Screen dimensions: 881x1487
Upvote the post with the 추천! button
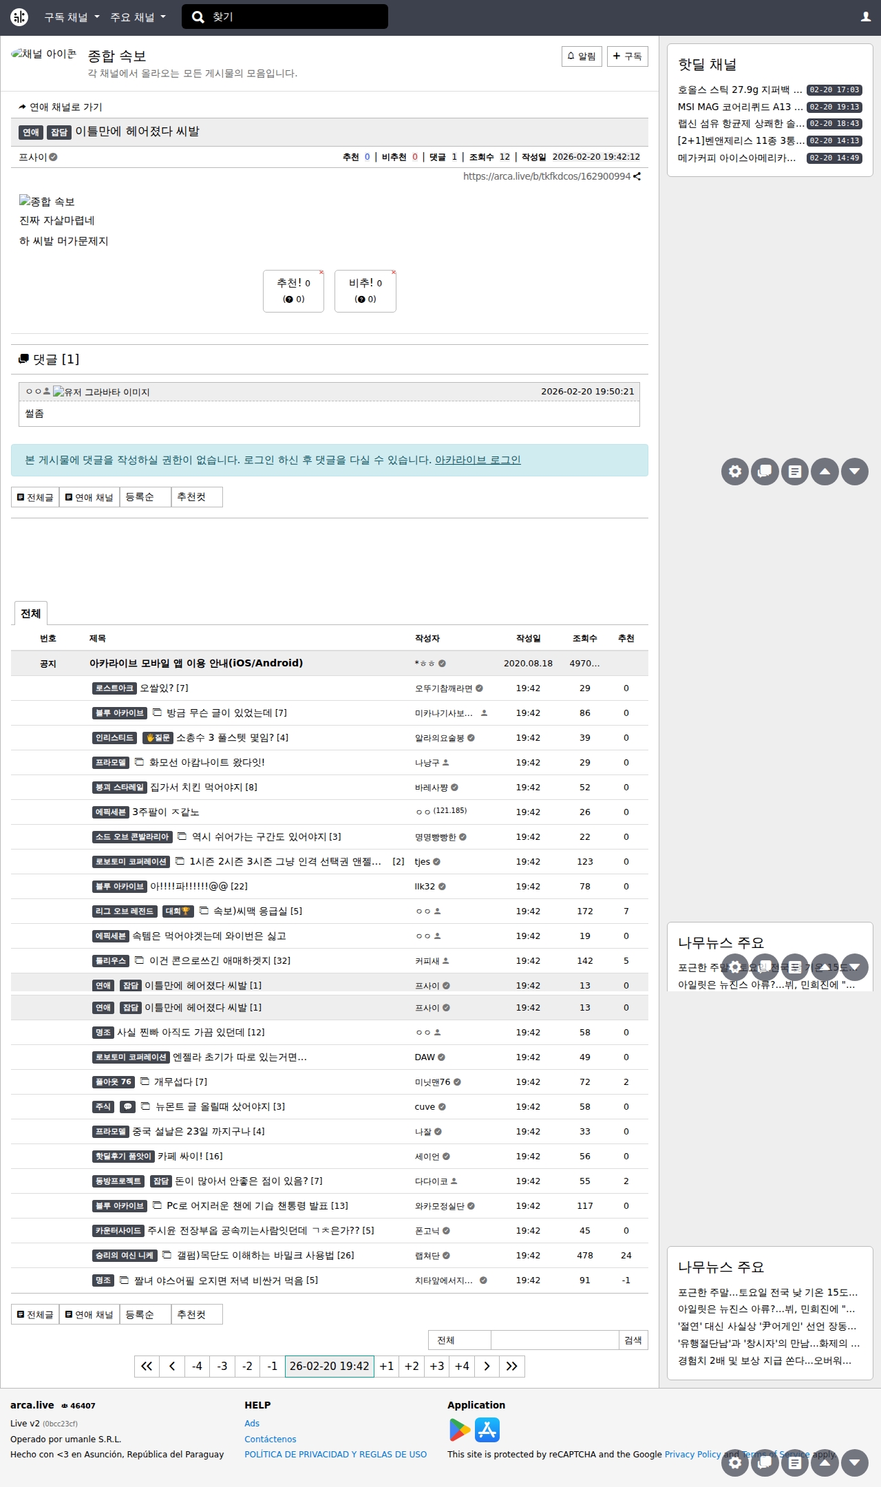[293, 291]
